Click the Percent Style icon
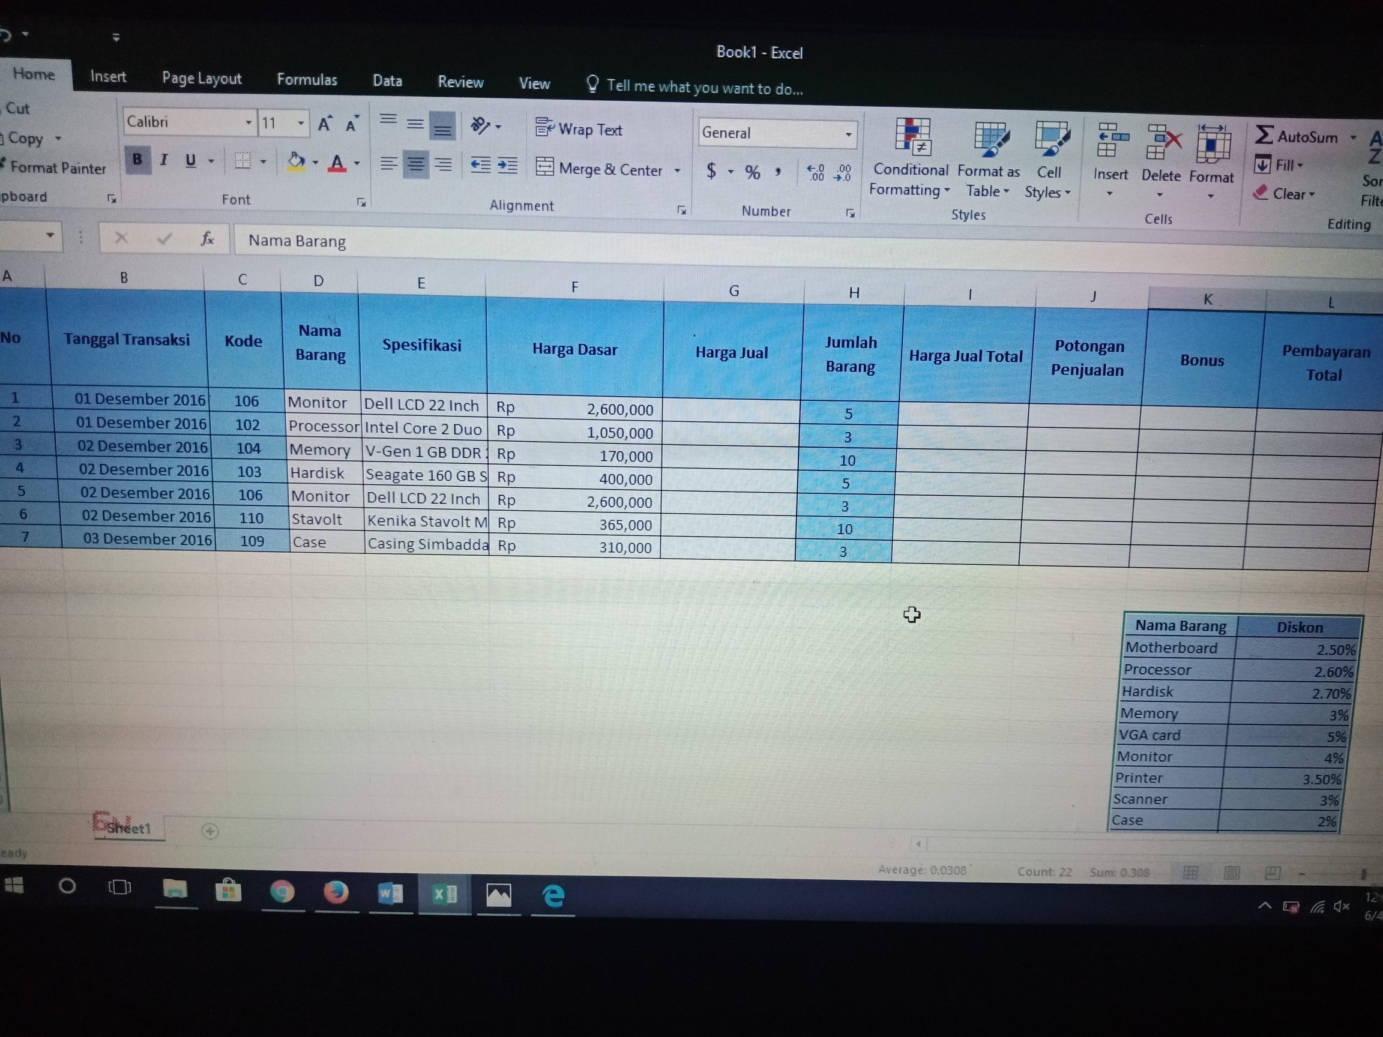Screen dimensions: 1383x1037 click(752, 172)
